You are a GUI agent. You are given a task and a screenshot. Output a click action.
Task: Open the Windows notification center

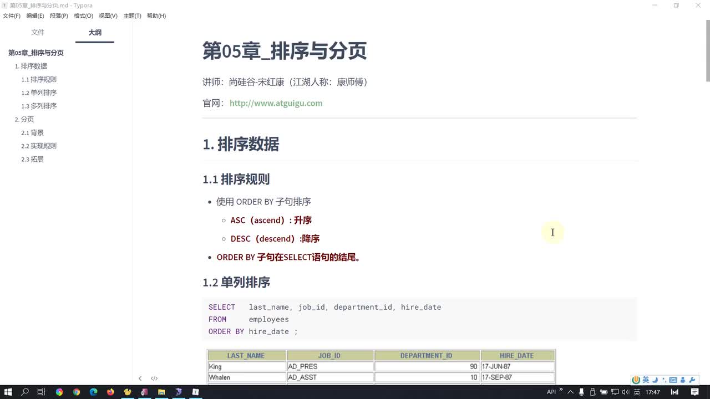[694, 392]
